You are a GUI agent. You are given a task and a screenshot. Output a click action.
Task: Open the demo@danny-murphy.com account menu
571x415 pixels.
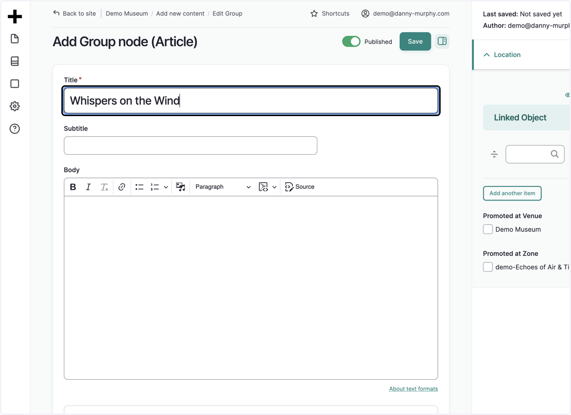coord(405,13)
